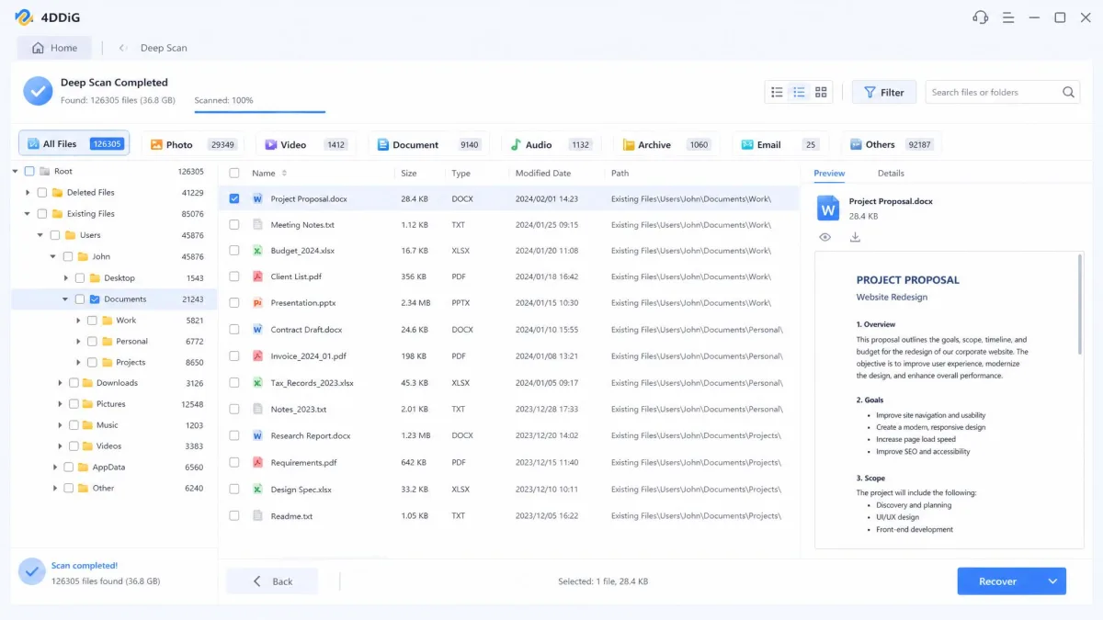Click the headset support icon
The height and width of the screenshot is (620, 1103).
tap(981, 17)
